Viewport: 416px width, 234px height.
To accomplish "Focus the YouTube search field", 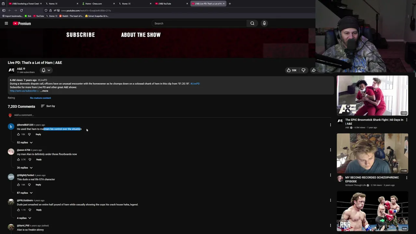I will pyautogui.click(x=199, y=23).
